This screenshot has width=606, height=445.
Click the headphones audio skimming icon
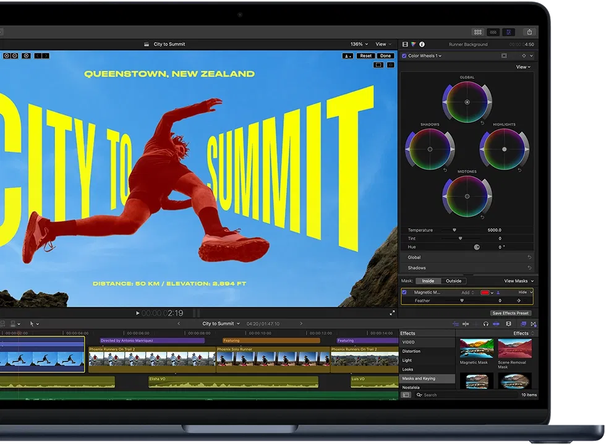coord(486,324)
